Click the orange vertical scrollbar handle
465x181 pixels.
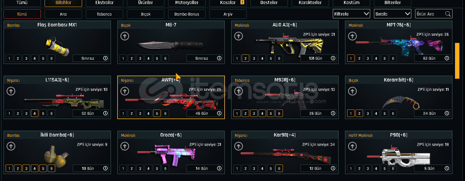[x=457, y=61]
